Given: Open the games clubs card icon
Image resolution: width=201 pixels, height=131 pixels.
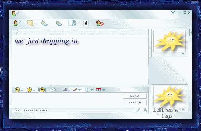Looking at the screenshot, I should 86,23.
